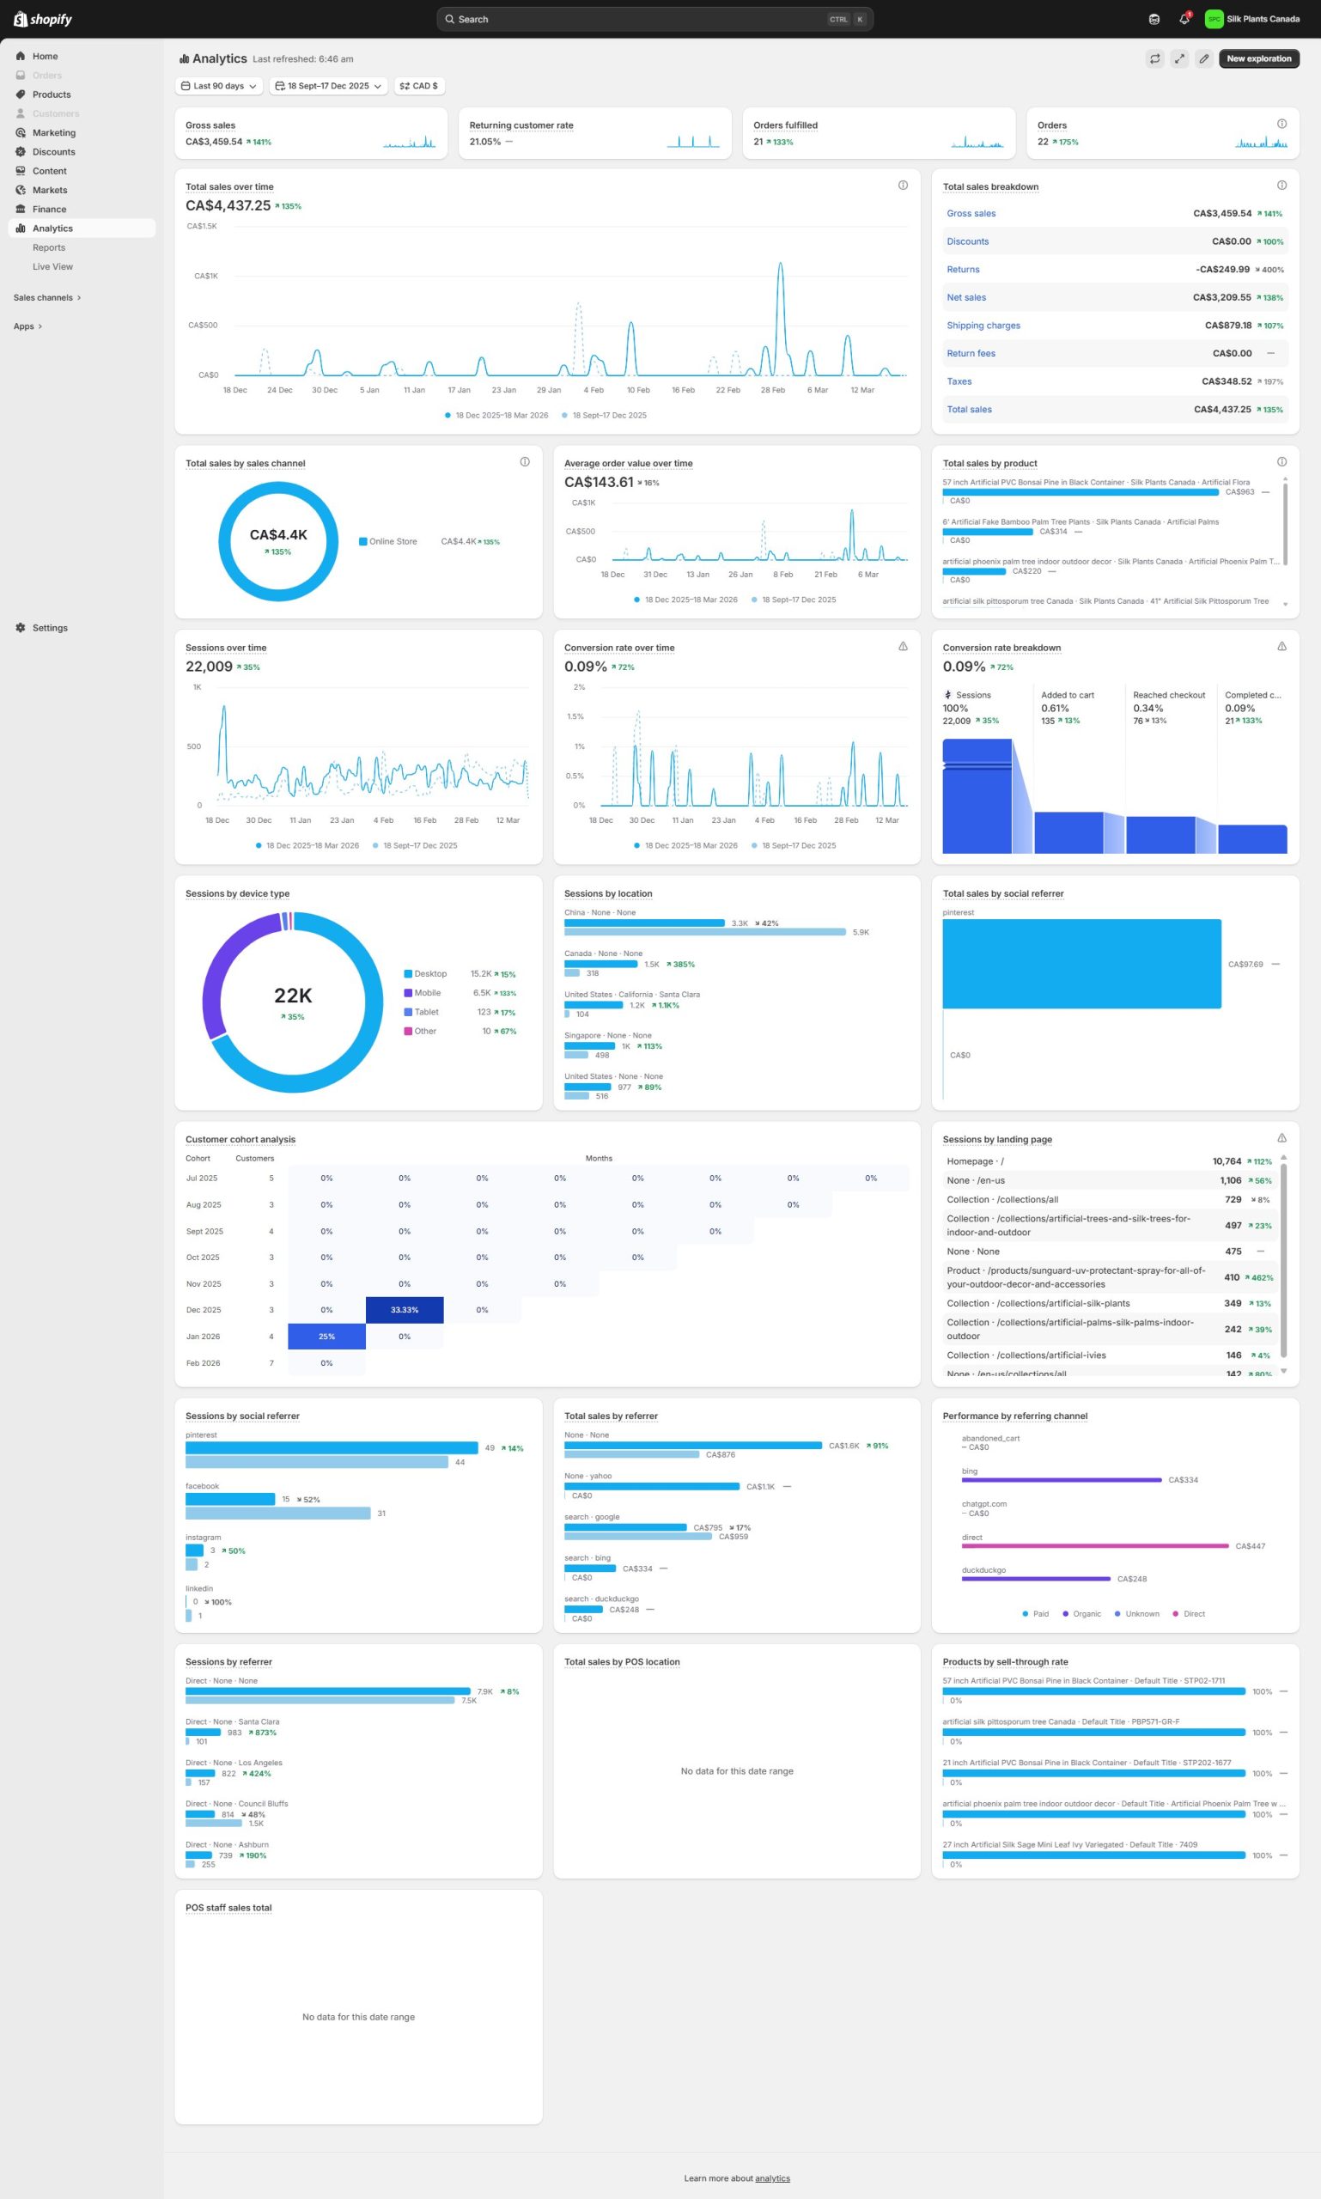Click warning icon on Conversion rate over time card
The width and height of the screenshot is (1321, 2199).
tap(903, 646)
